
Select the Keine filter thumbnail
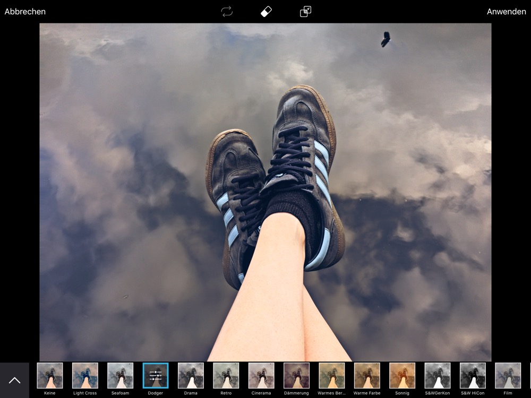pyautogui.click(x=50, y=376)
